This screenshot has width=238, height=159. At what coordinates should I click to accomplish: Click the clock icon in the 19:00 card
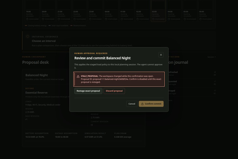pos(27,19)
